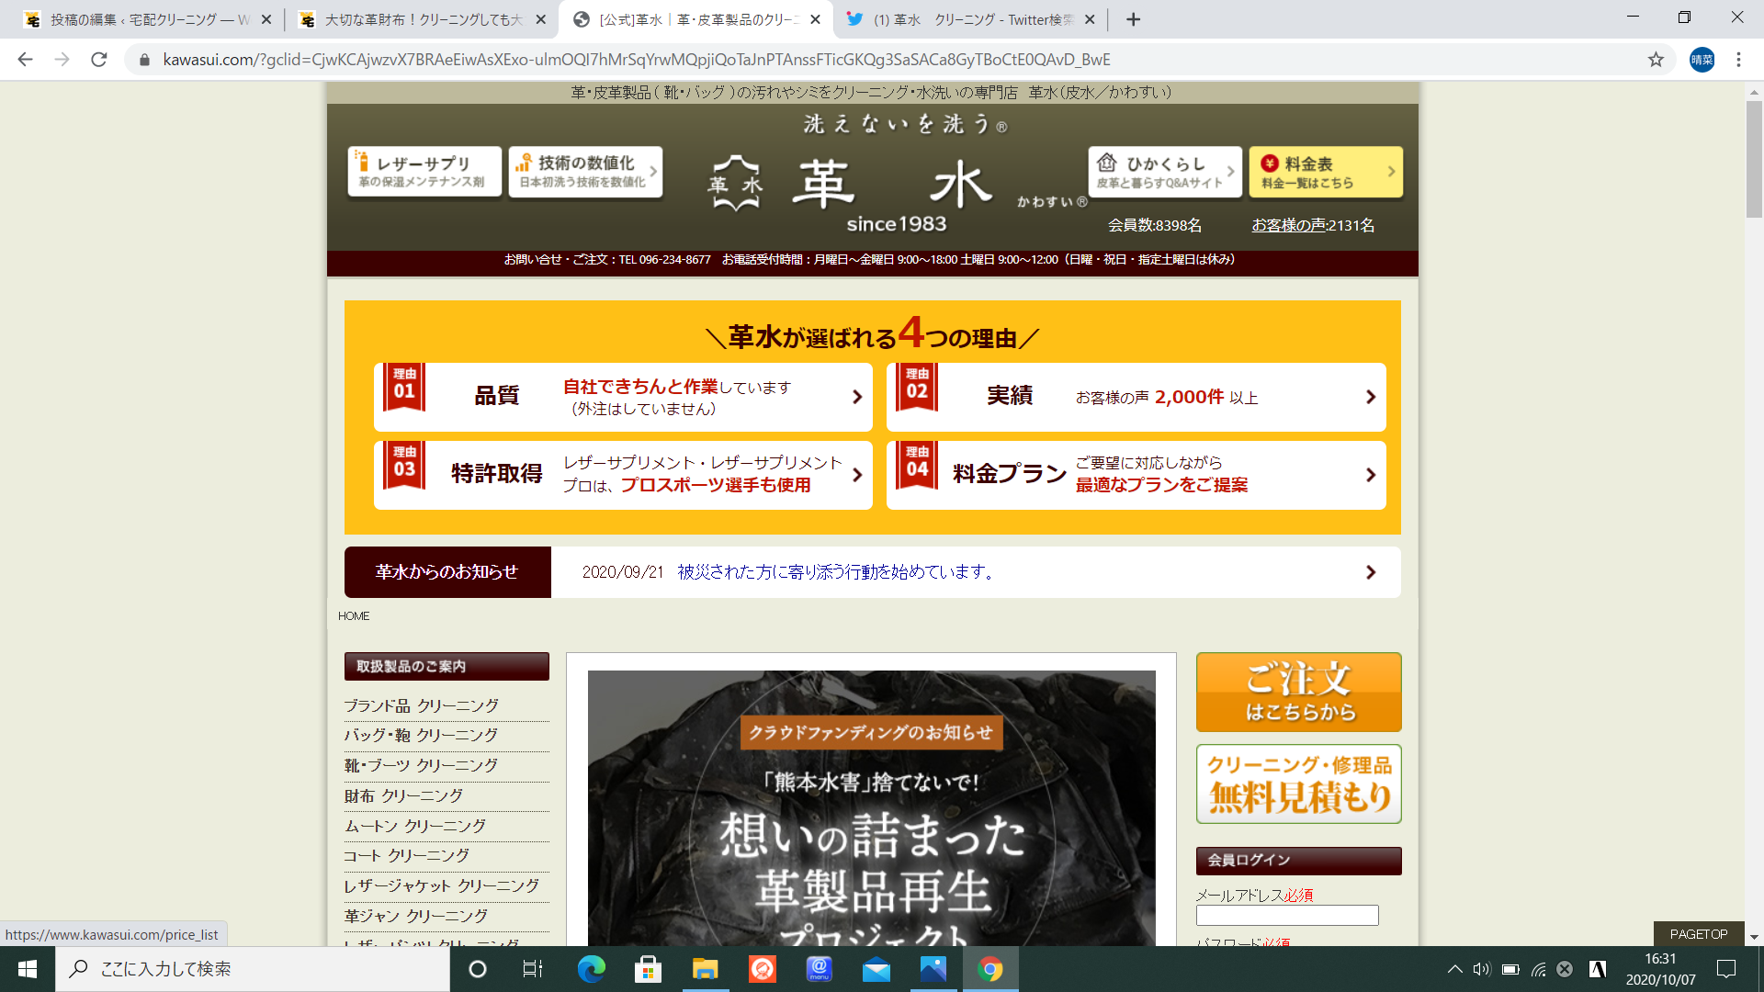The image size is (1764, 992).
Task: Open 革ジャン クリーニング in the sidebar
Action: tap(416, 916)
